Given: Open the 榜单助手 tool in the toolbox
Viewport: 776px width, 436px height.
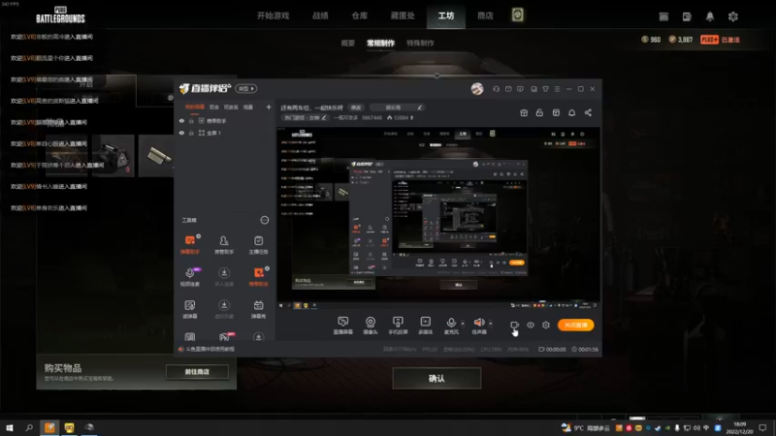Looking at the screenshot, I should 258,277.
